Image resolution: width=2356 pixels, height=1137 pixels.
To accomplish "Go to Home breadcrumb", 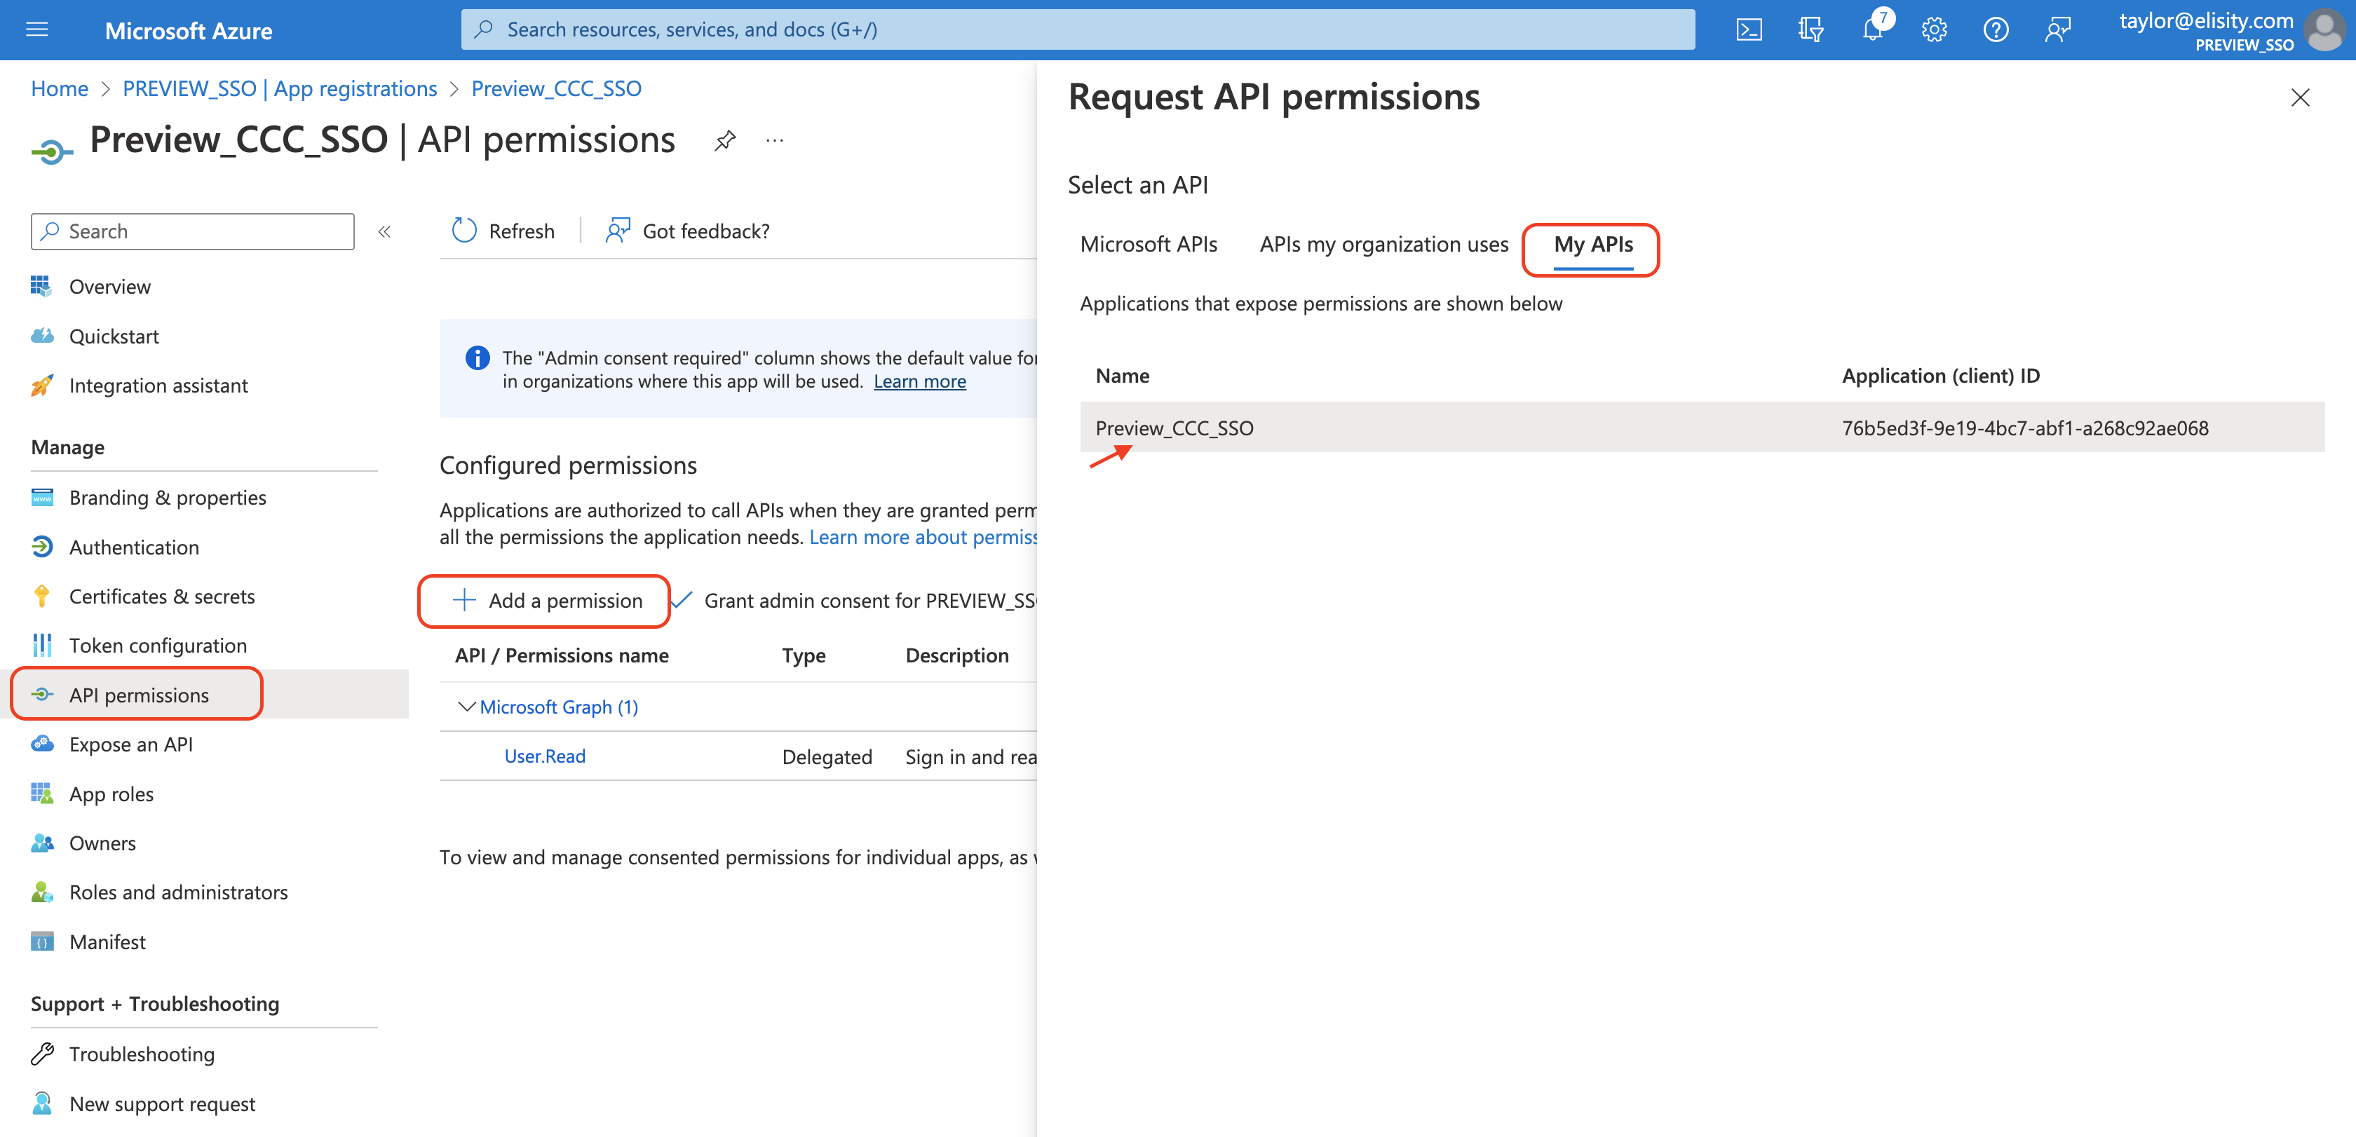I will [x=60, y=88].
